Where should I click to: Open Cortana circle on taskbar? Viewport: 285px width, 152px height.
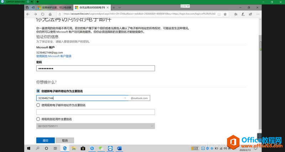46,148
